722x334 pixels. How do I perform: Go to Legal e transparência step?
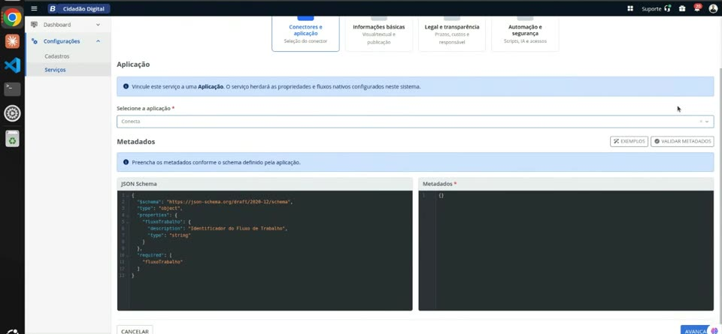click(452, 34)
